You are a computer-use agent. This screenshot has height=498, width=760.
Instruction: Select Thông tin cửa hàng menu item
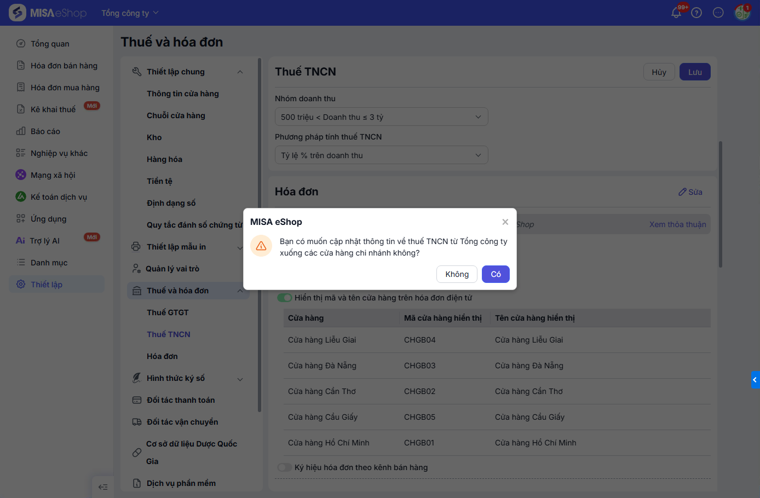point(183,94)
